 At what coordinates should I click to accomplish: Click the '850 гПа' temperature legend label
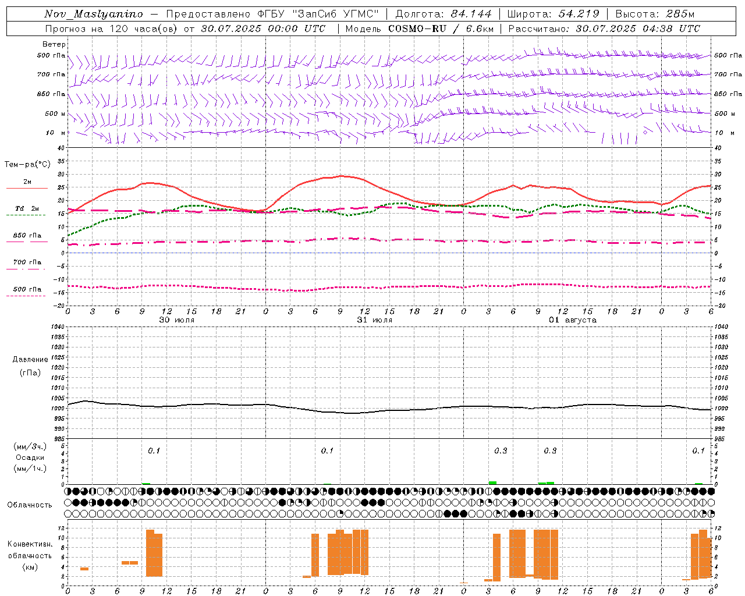tap(27, 236)
